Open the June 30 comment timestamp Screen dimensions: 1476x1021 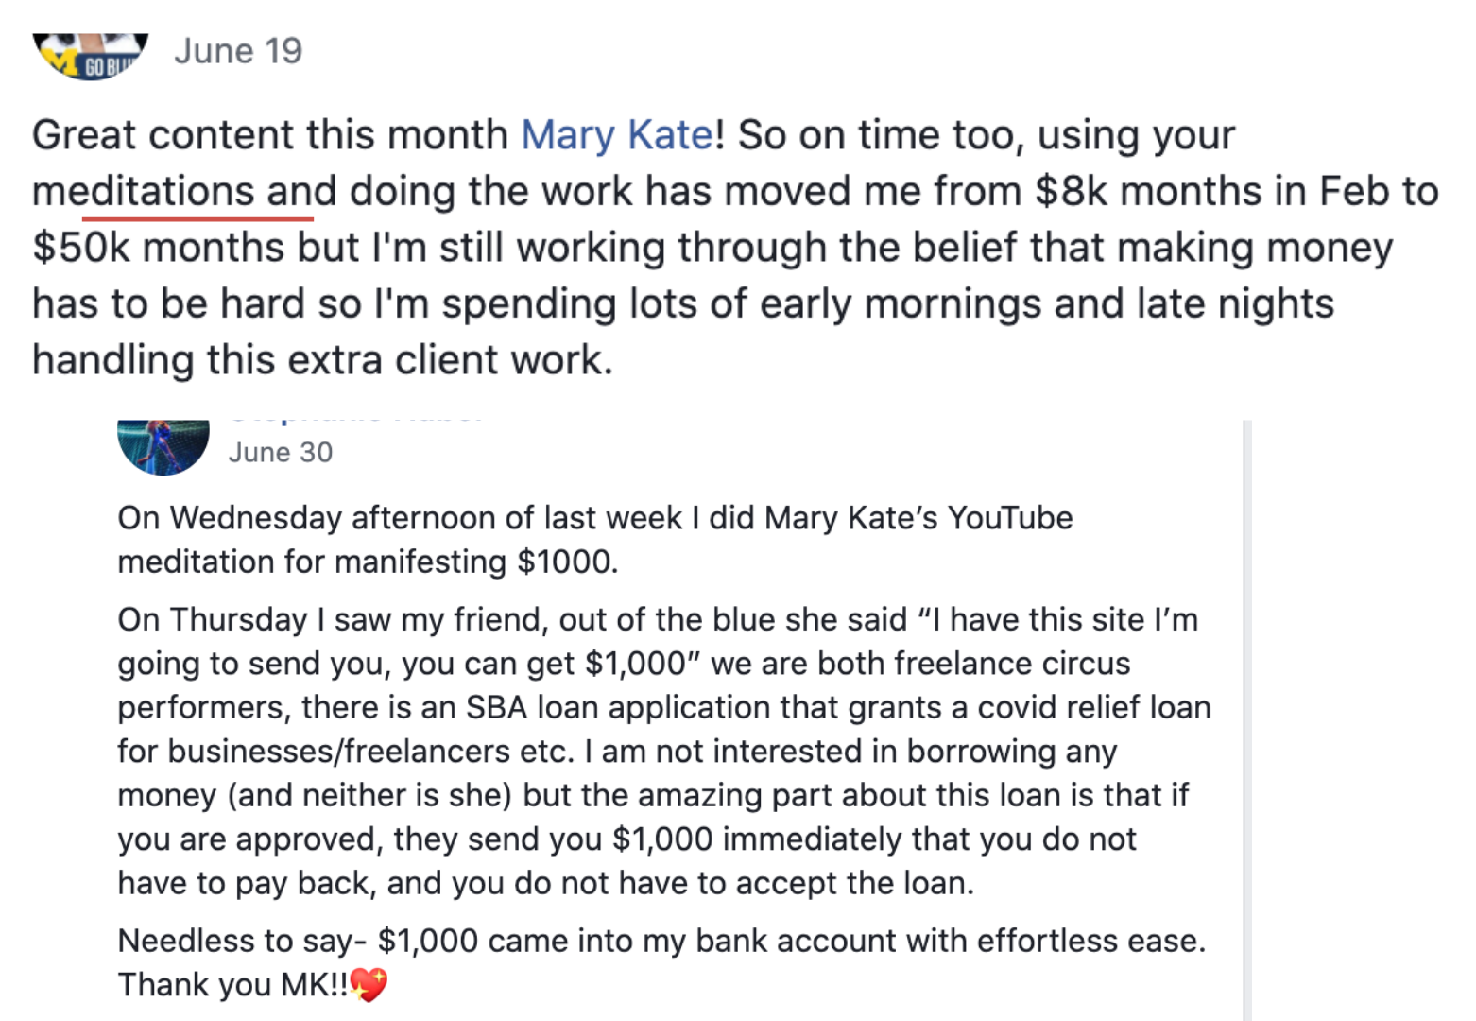[281, 452]
